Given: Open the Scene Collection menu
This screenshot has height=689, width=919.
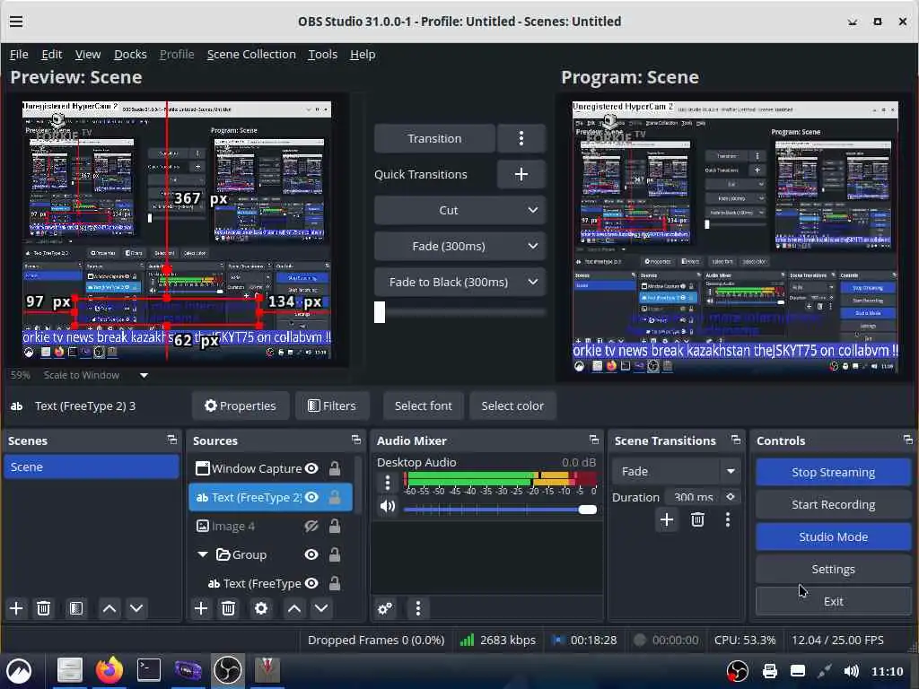Looking at the screenshot, I should pyautogui.click(x=251, y=54).
